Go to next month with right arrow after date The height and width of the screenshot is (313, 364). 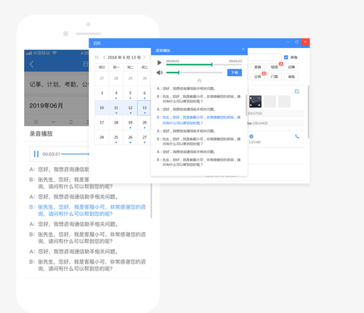(144, 57)
